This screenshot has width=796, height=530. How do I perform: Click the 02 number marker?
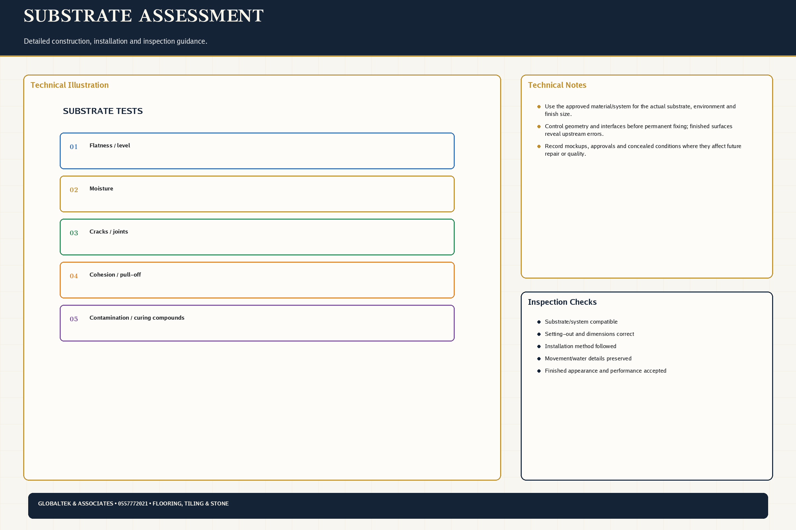(74, 190)
